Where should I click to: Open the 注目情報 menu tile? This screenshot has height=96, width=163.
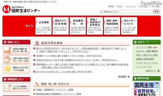point(44,26)
